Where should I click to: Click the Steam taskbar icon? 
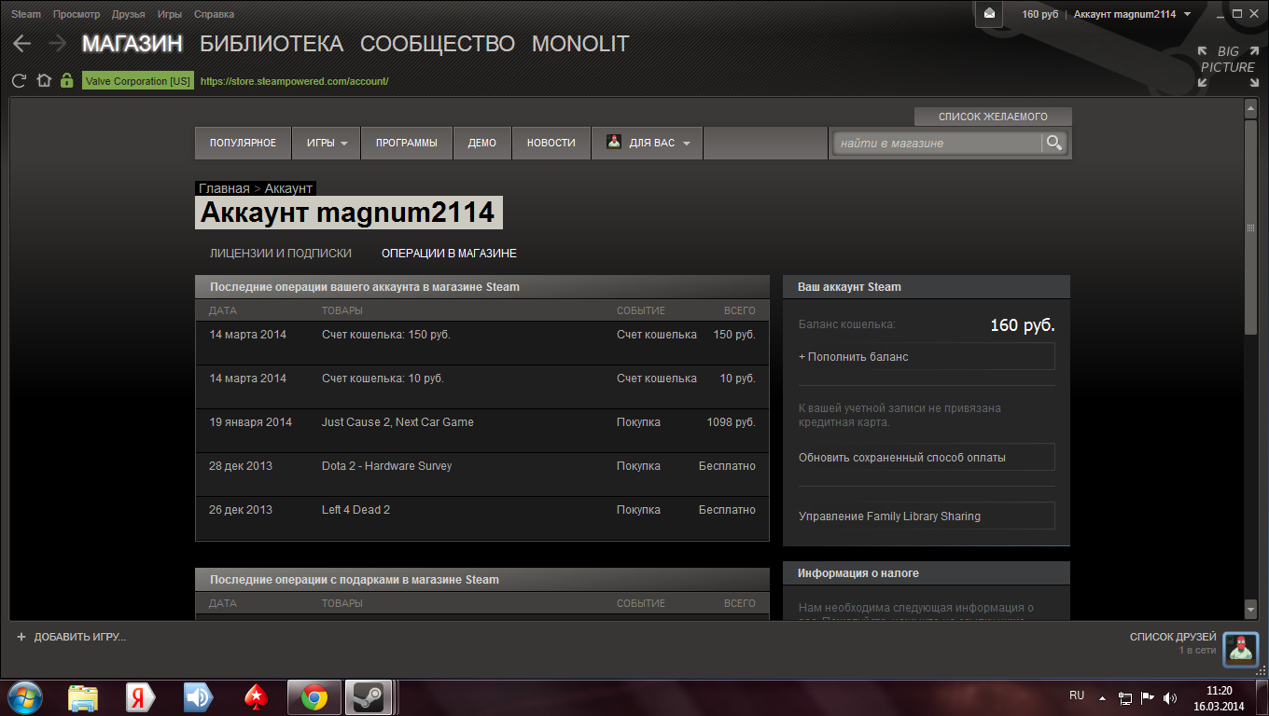pos(370,697)
